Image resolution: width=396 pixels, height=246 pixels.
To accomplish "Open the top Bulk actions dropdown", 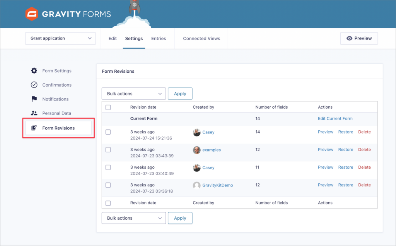I will click(x=134, y=94).
